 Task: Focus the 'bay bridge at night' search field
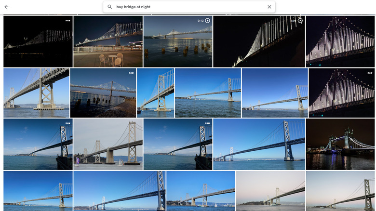[188, 7]
